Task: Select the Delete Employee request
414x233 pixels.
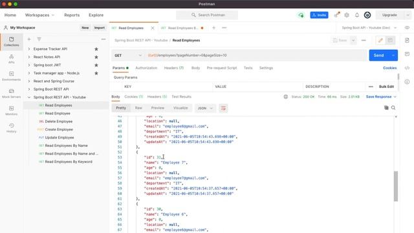Action: (x=58, y=122)
